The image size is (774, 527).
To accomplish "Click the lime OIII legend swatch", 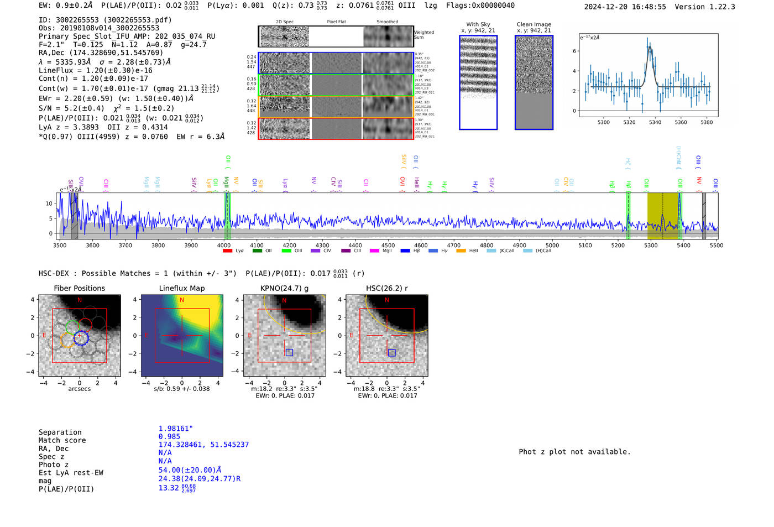I will point(286,251).
